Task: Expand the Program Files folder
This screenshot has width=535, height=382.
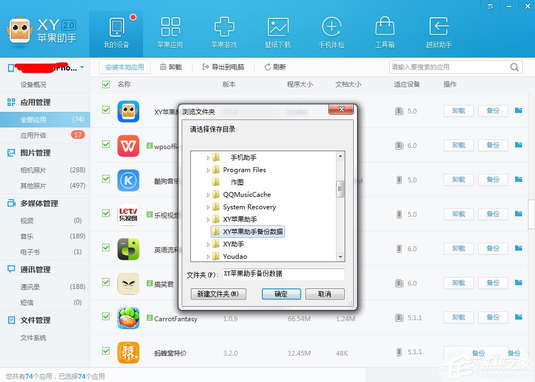Action: click(x=209, y=169)
